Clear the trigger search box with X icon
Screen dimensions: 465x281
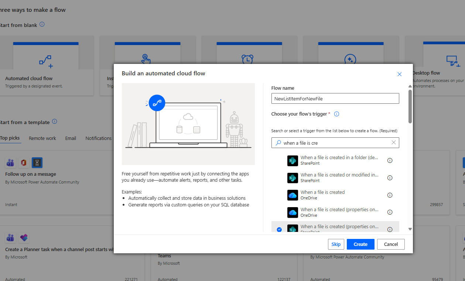393,143
